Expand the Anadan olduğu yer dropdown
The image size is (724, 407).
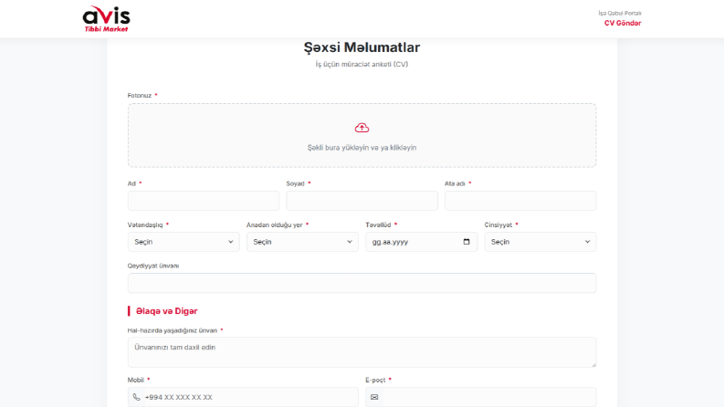(302, 242)
